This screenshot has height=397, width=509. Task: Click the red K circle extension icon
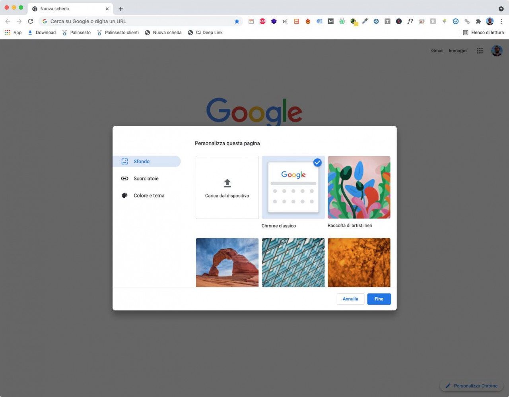[x=399, y=21]
